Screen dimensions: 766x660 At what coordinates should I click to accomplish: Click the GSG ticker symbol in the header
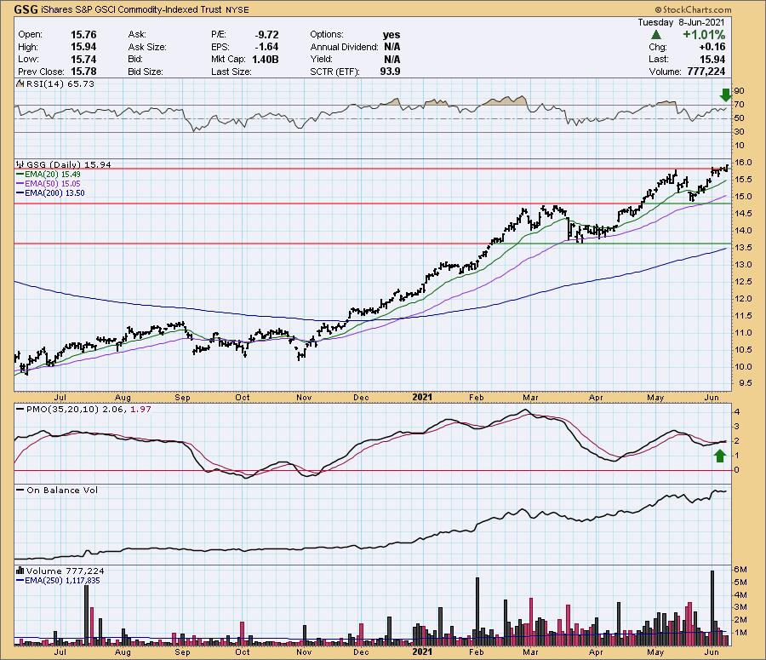[x=26, y=9]
